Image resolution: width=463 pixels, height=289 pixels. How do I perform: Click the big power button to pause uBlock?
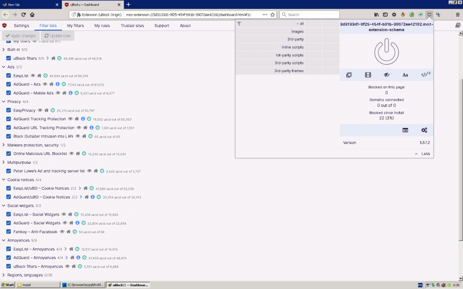(x=387, y=52)
